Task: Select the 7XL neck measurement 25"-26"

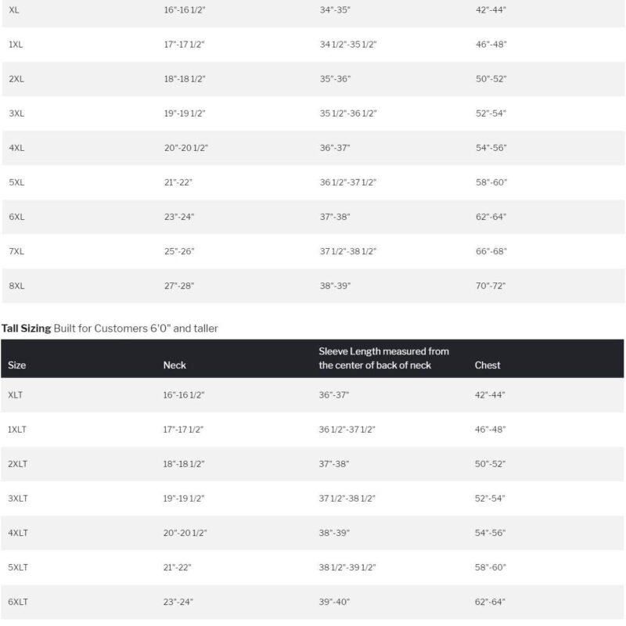Action: [x=179, y=251]
